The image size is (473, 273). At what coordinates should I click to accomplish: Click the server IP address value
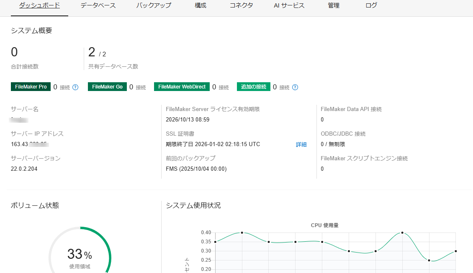(x=29, y=144)
